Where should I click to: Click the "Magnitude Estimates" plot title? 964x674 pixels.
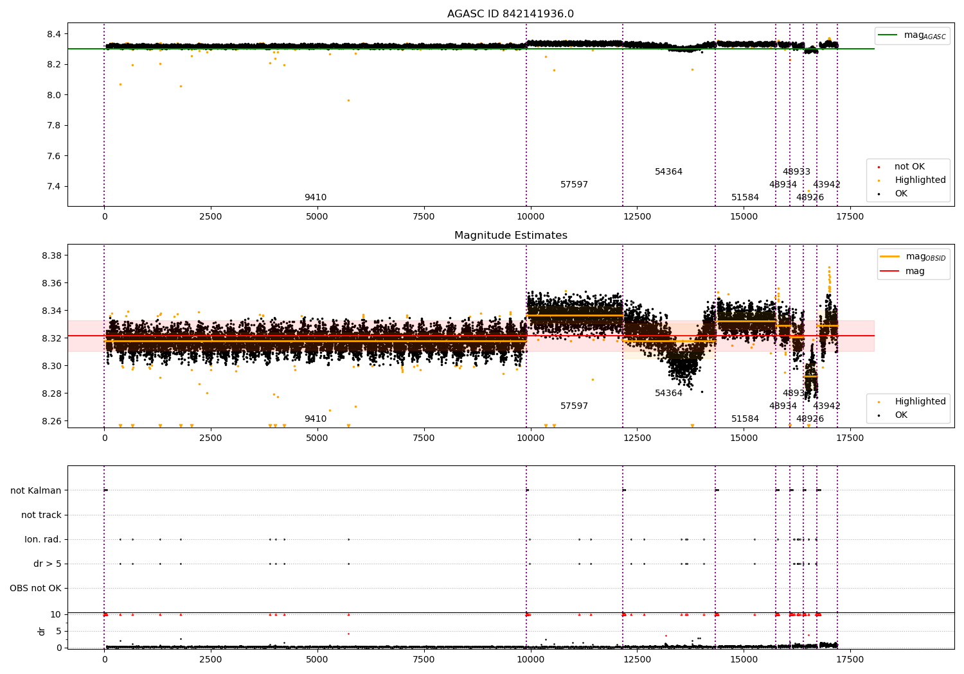tap(511, 236)
